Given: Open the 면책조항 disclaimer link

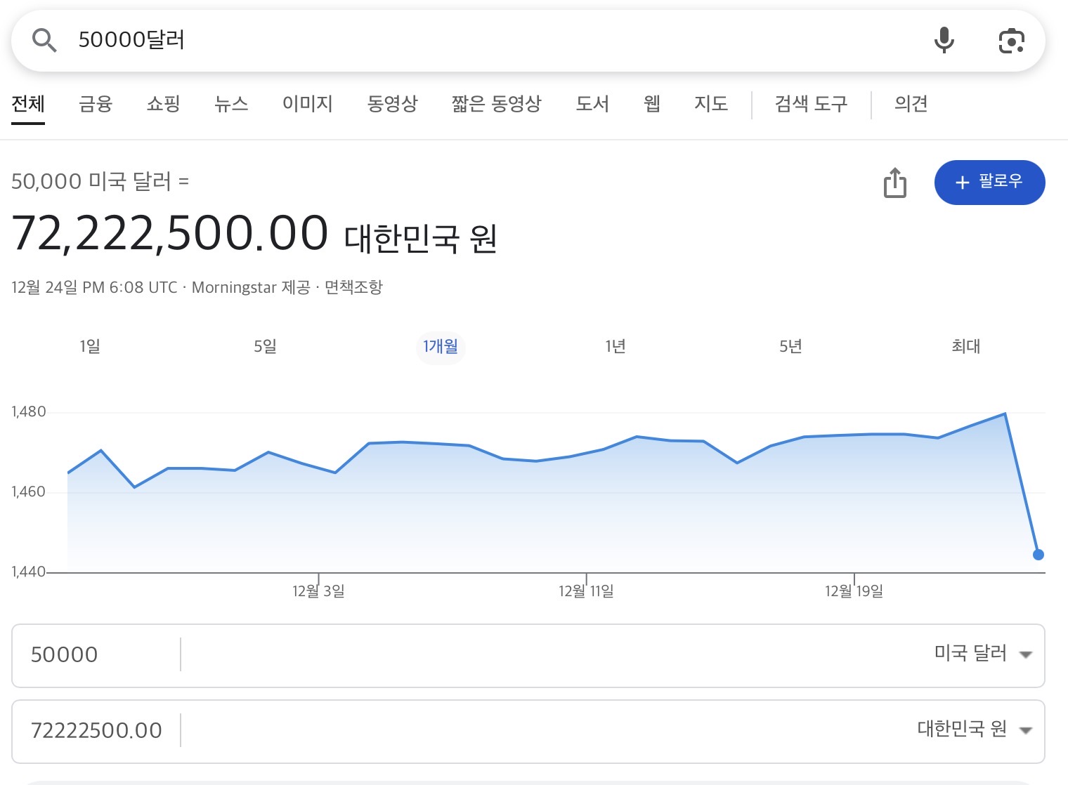Looking at the screenshot, I should point(353,287).
